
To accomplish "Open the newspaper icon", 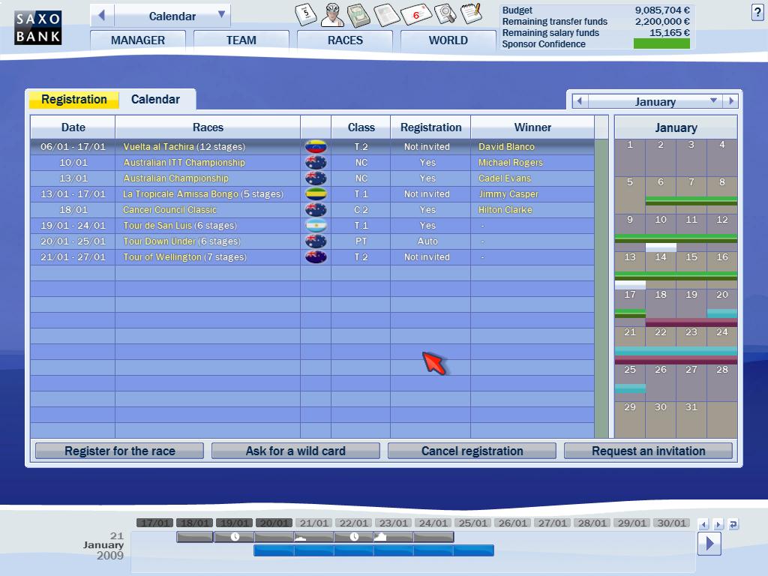I will (386, 13).
